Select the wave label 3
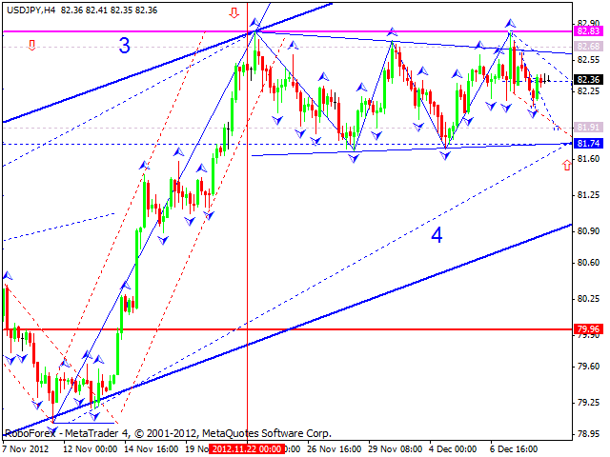Image resolution: width=610 pixels, height=457 pixels. tap(124, 45)
